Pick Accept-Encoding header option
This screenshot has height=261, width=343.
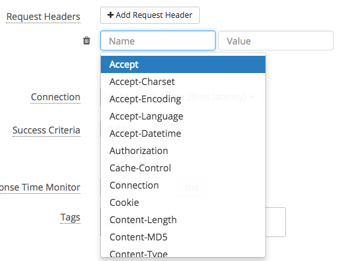coord(183,99)
